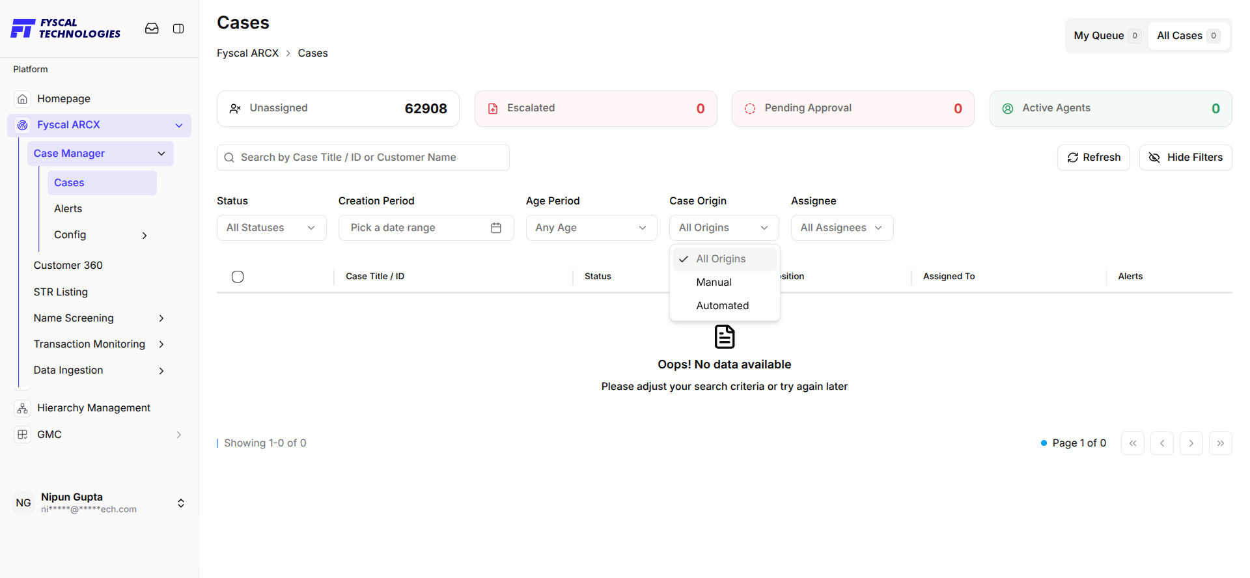Image resolution: width=1250 pixels, height=578 pixels.
Task: Click the Hierarchy Management icon
Action: point(23,408)
